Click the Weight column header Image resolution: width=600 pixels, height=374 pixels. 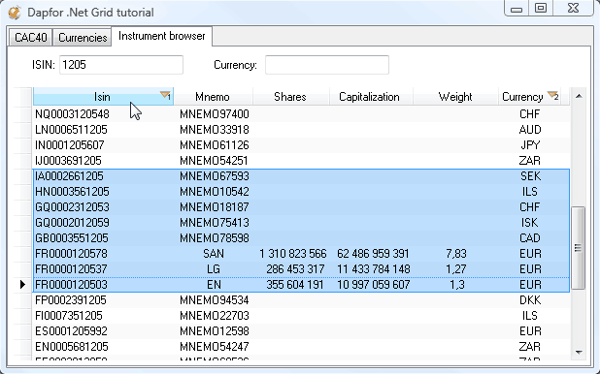[455, 97]
